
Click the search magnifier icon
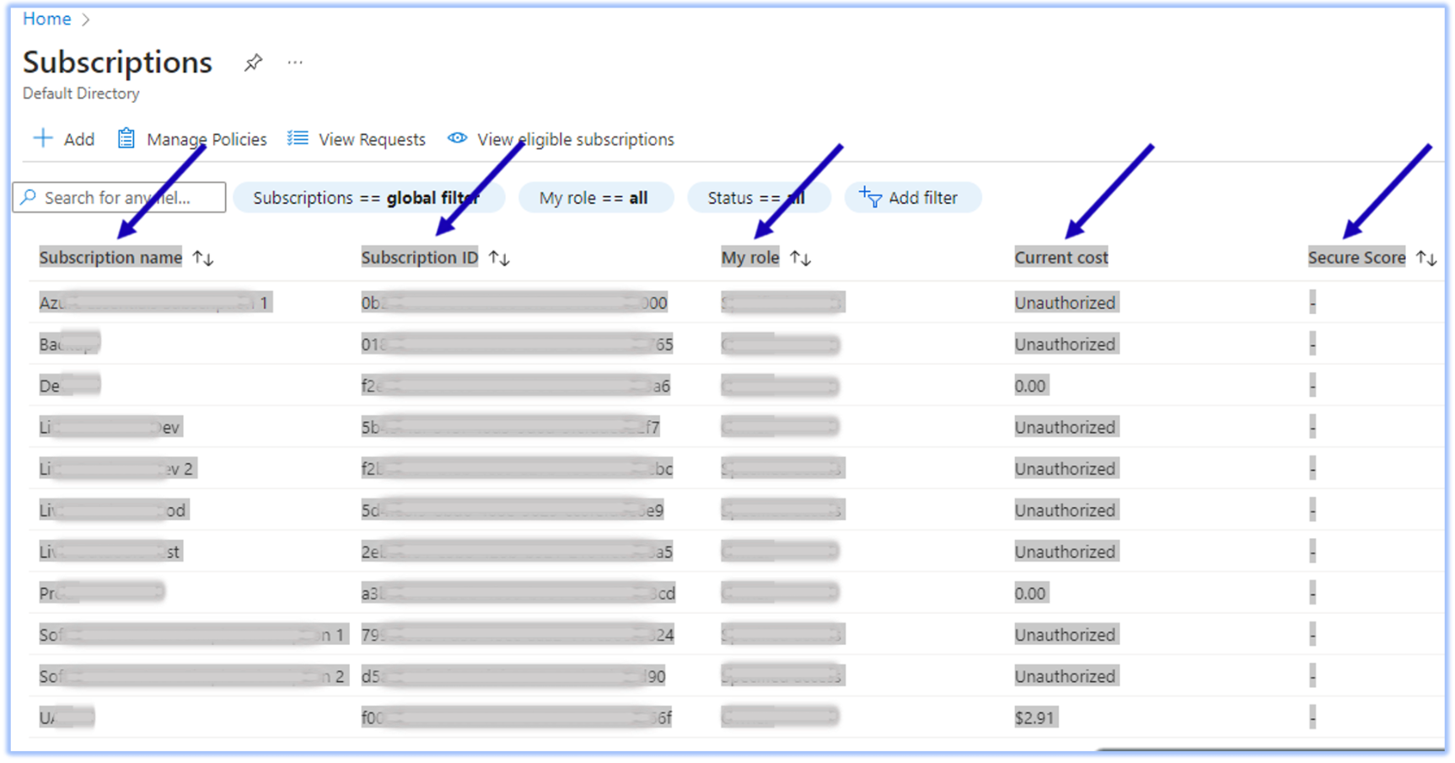pyautogui.click(x=29, y=197)
